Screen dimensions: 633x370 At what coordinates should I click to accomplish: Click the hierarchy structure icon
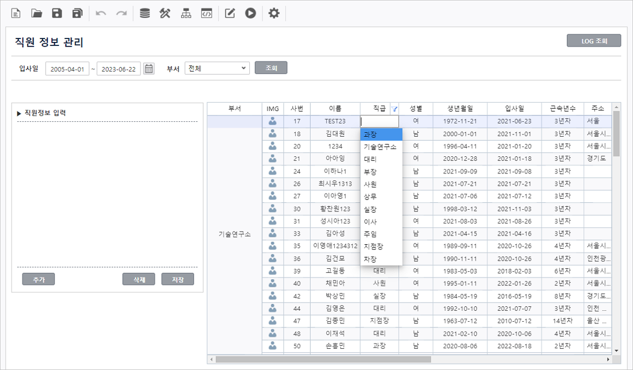pos(186,13)
